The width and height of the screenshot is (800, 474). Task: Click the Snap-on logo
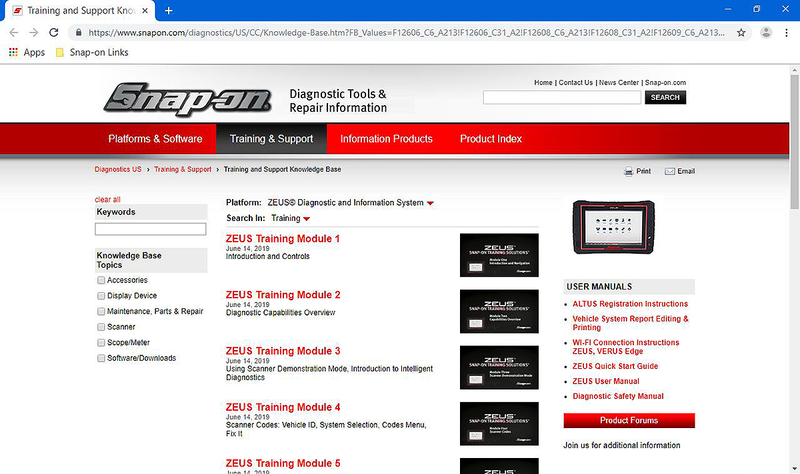pos(188,100)
